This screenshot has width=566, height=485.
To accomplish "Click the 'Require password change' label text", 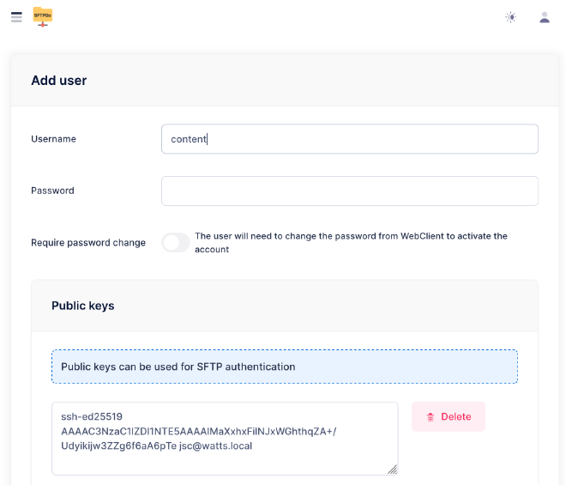I will point(88,243).
